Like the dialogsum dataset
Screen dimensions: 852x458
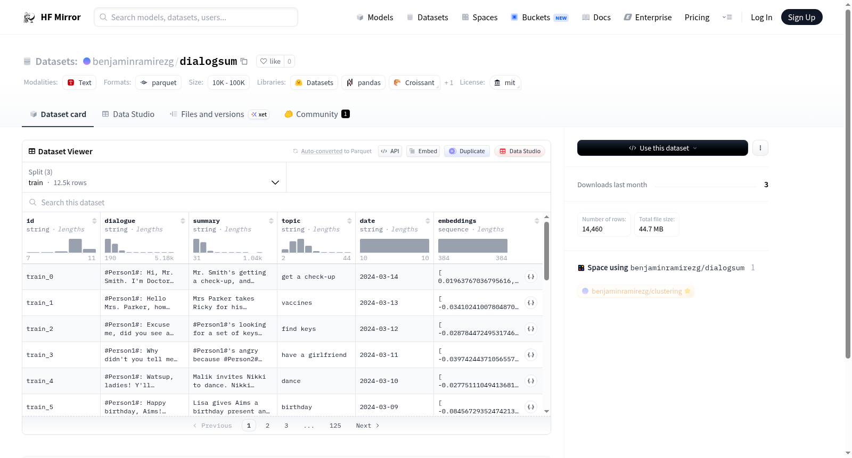tap(271, 61)
